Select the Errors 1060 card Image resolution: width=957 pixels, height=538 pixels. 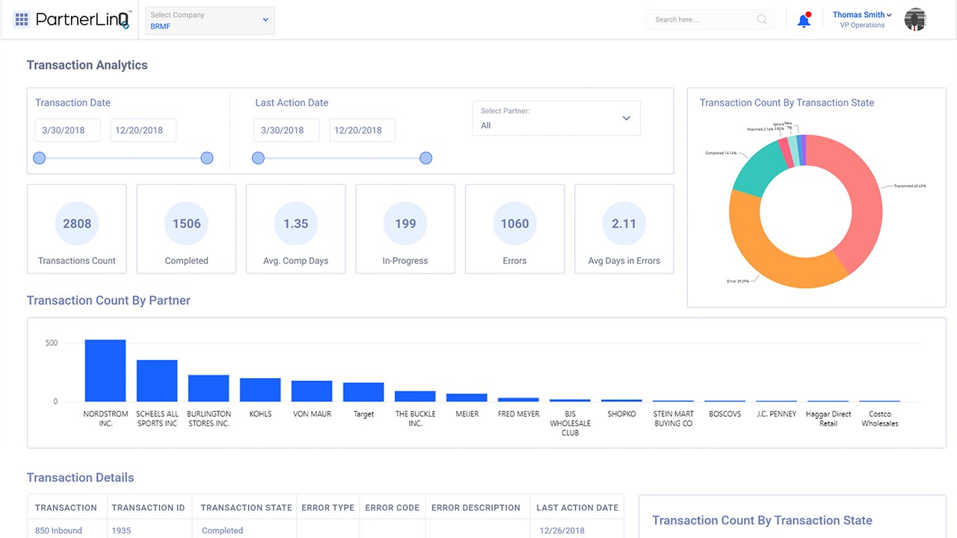pos(514,229)
